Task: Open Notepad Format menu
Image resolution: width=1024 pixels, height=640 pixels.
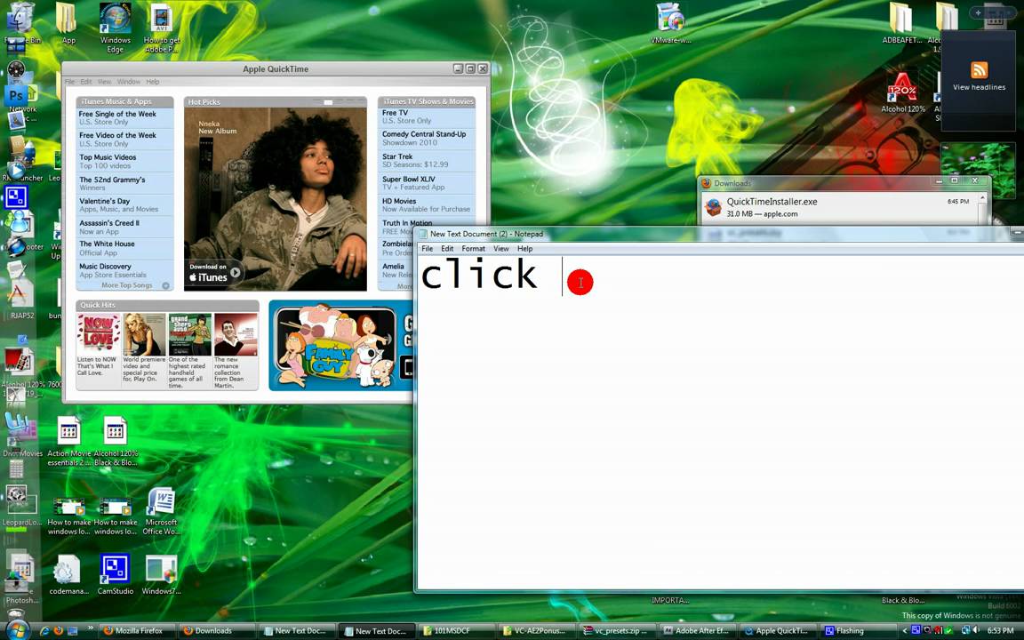Action: (x=474, y=249)
